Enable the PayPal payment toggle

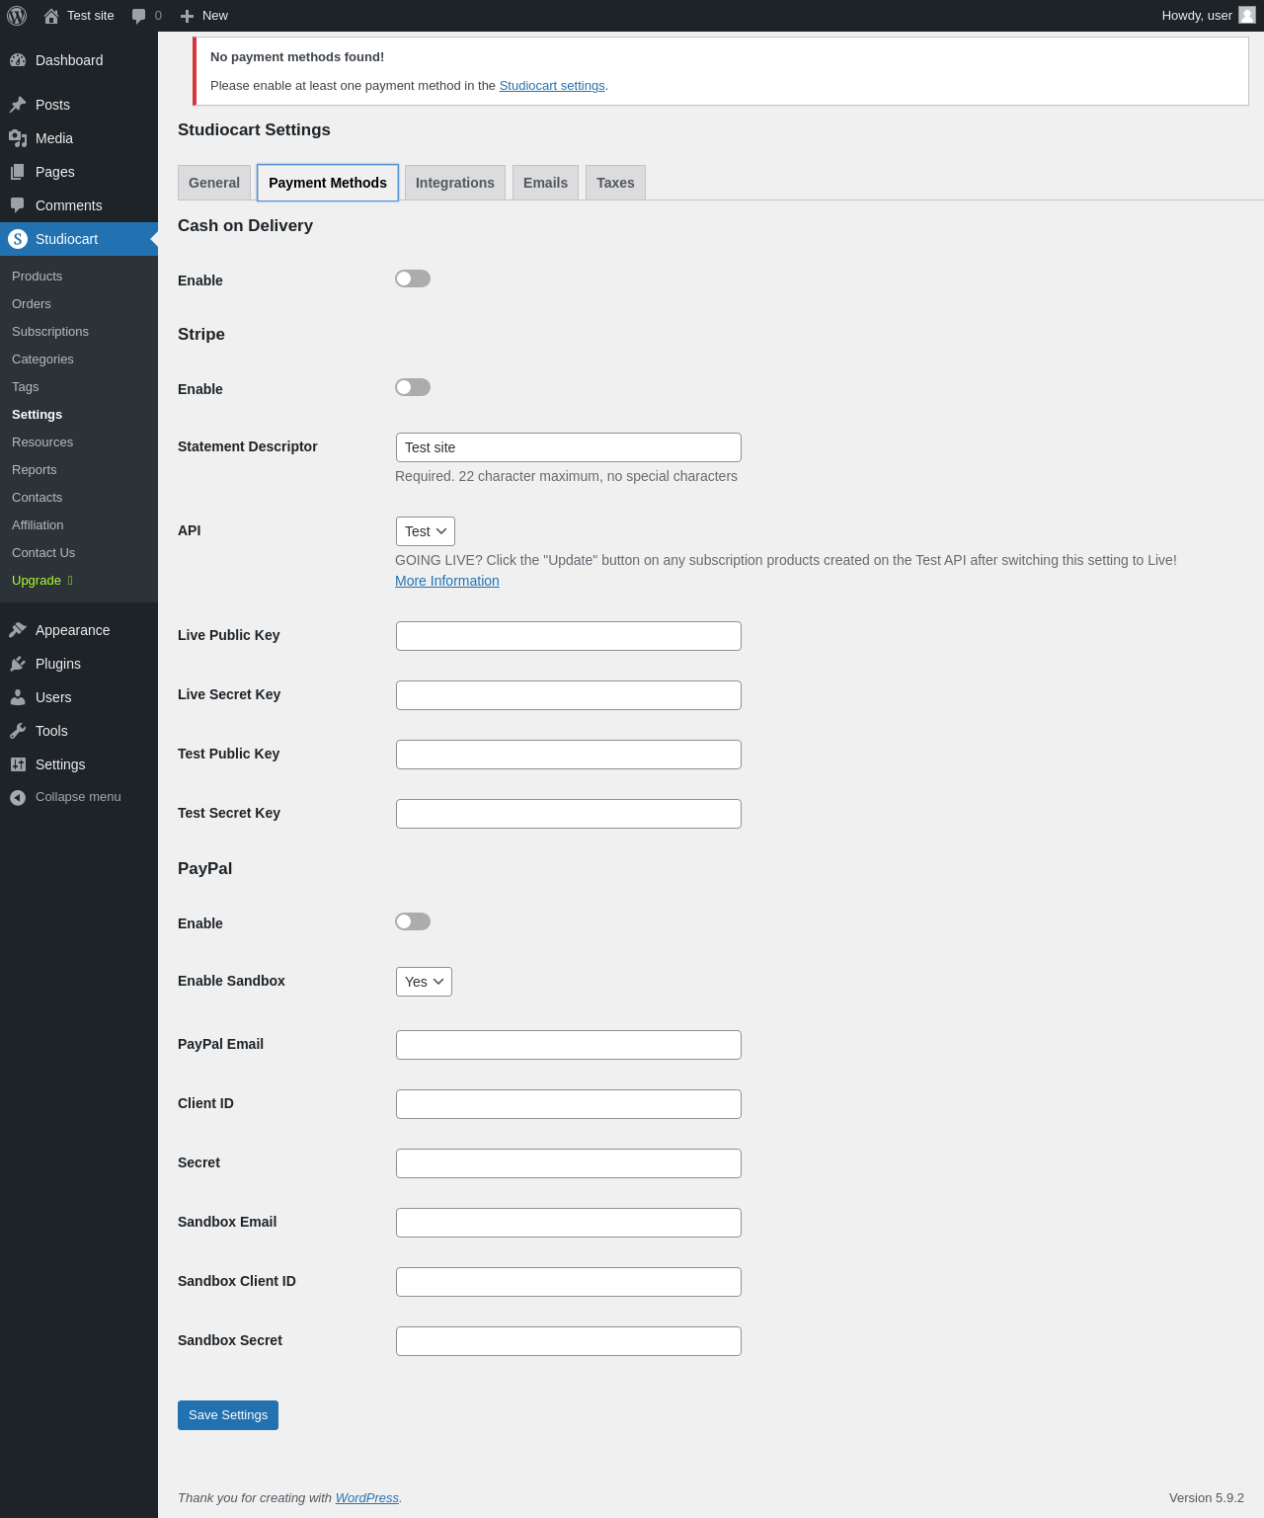click(413, 921)
